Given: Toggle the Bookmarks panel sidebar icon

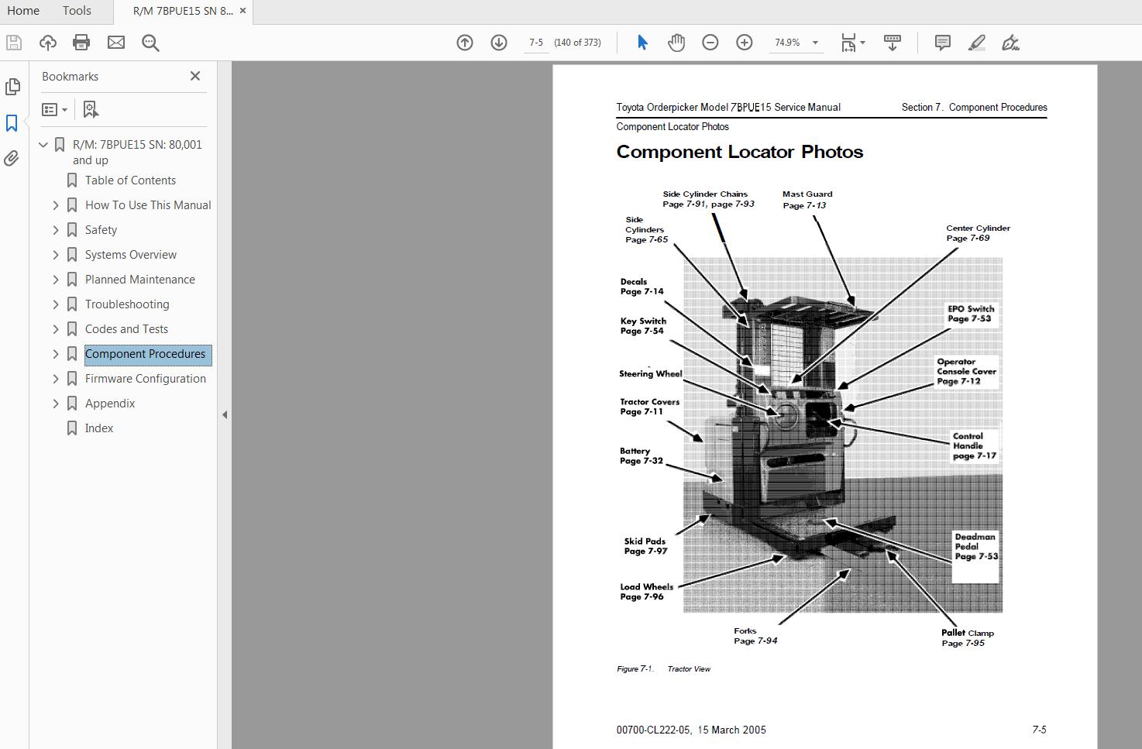Looking at the screenshot, I should [x=12, y=123].
